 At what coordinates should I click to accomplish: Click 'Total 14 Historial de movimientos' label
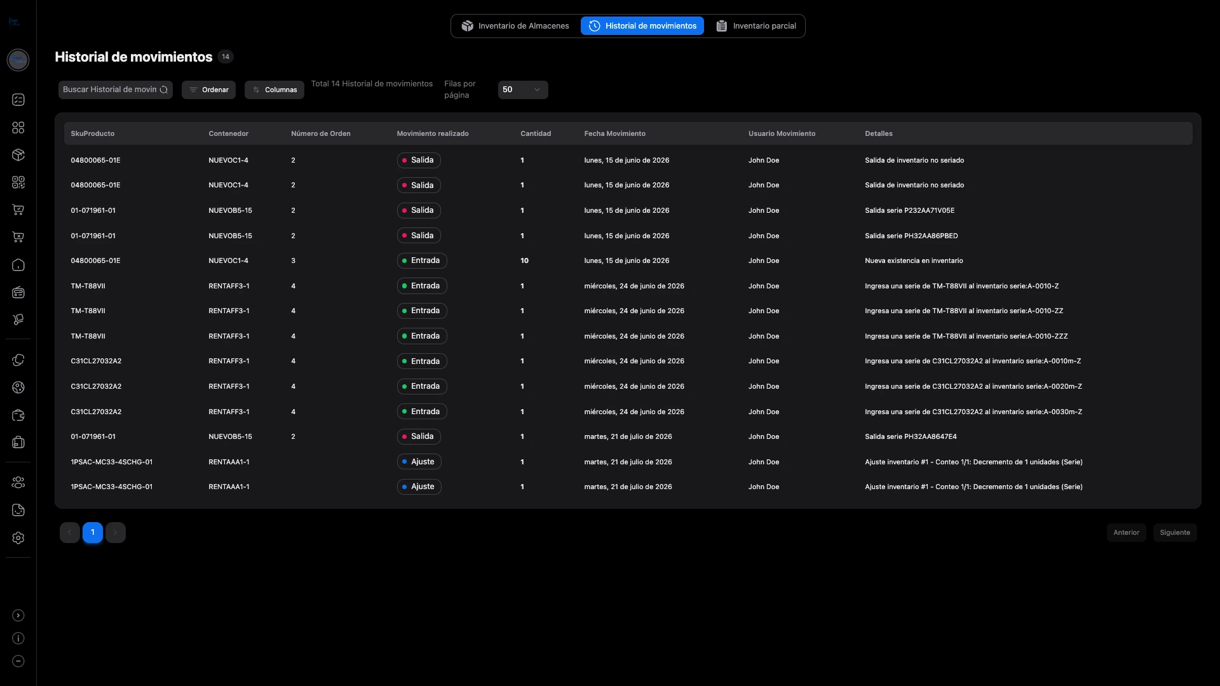tap(372, 84)
